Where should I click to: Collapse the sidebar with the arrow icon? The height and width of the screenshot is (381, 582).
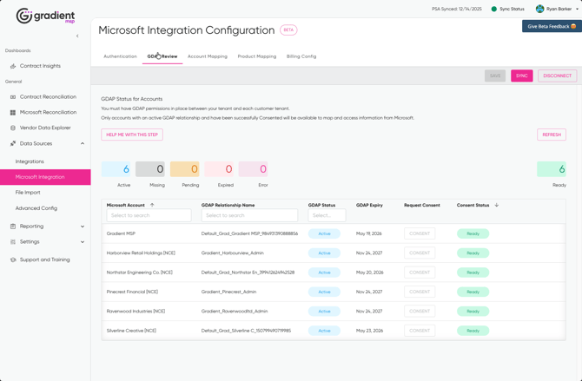tap(77, 36)
